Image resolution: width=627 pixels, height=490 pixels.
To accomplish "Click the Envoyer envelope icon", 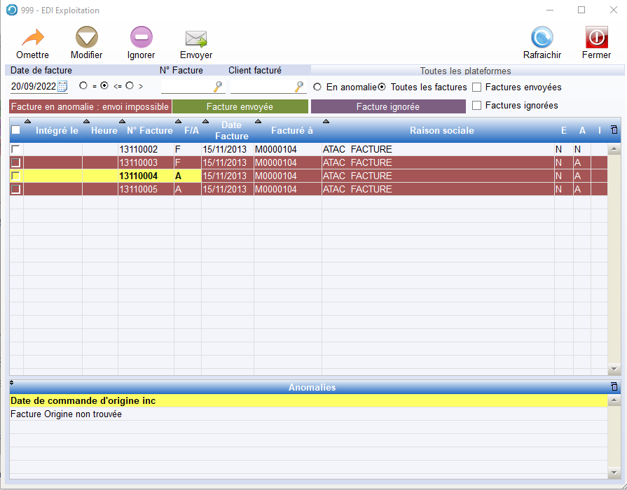I will [196, 38].
